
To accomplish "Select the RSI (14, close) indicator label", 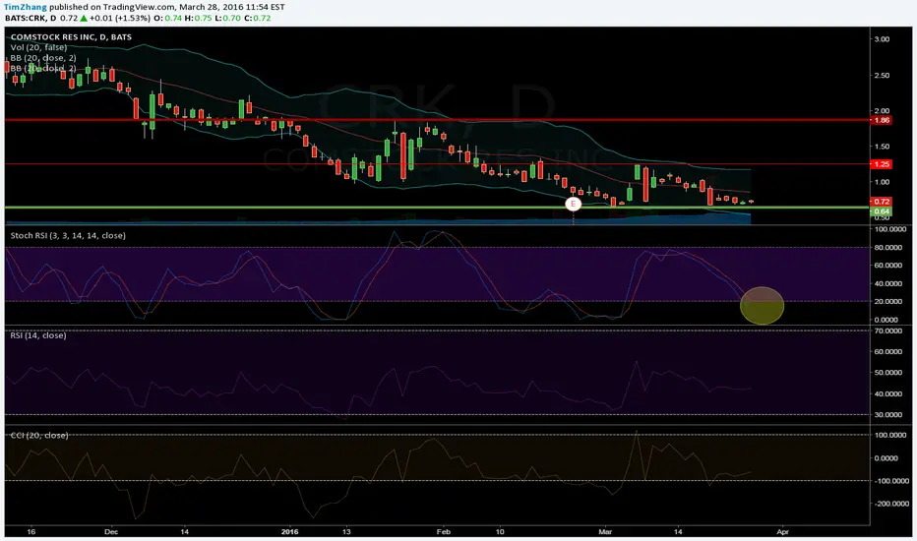I will (x=38, y=335).
